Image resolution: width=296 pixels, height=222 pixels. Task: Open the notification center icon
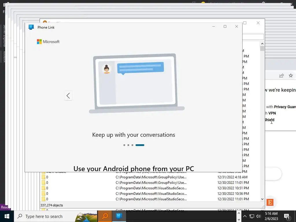(287, 216)
